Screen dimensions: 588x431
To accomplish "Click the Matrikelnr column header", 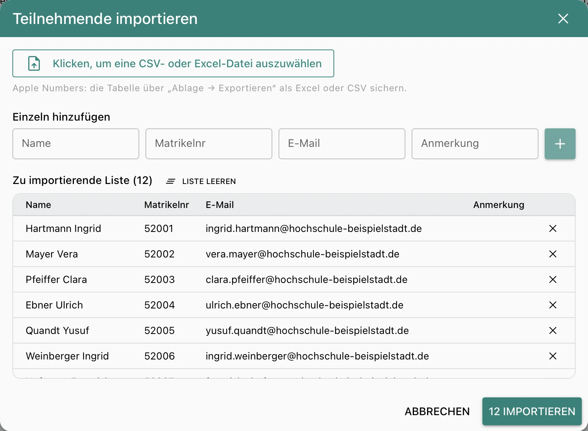I will point(167,205).
